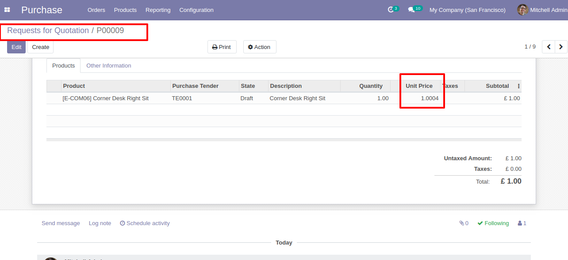Image resolution: width=568 pixels, height=260 pixels.
Task: Click Requests for Quotation breadcrumb link
Action: [x=48, y=30]
